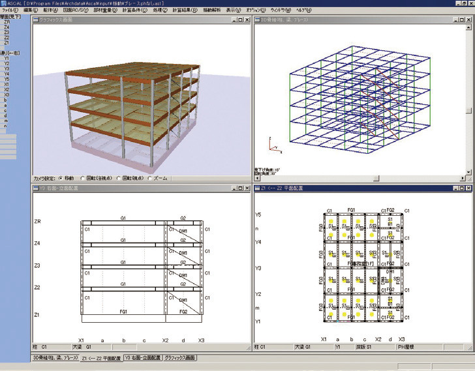Click the yellow slab marker in top-left plan cell
Screen dimensions: 475x371
[331, 222]
